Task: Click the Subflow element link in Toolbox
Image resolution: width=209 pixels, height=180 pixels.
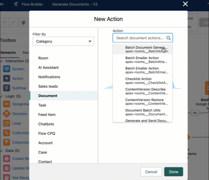Action: pos(19,88)
